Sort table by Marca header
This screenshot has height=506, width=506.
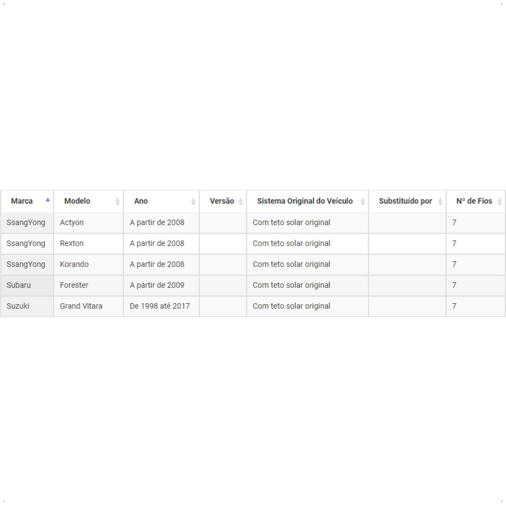point(27,201)
